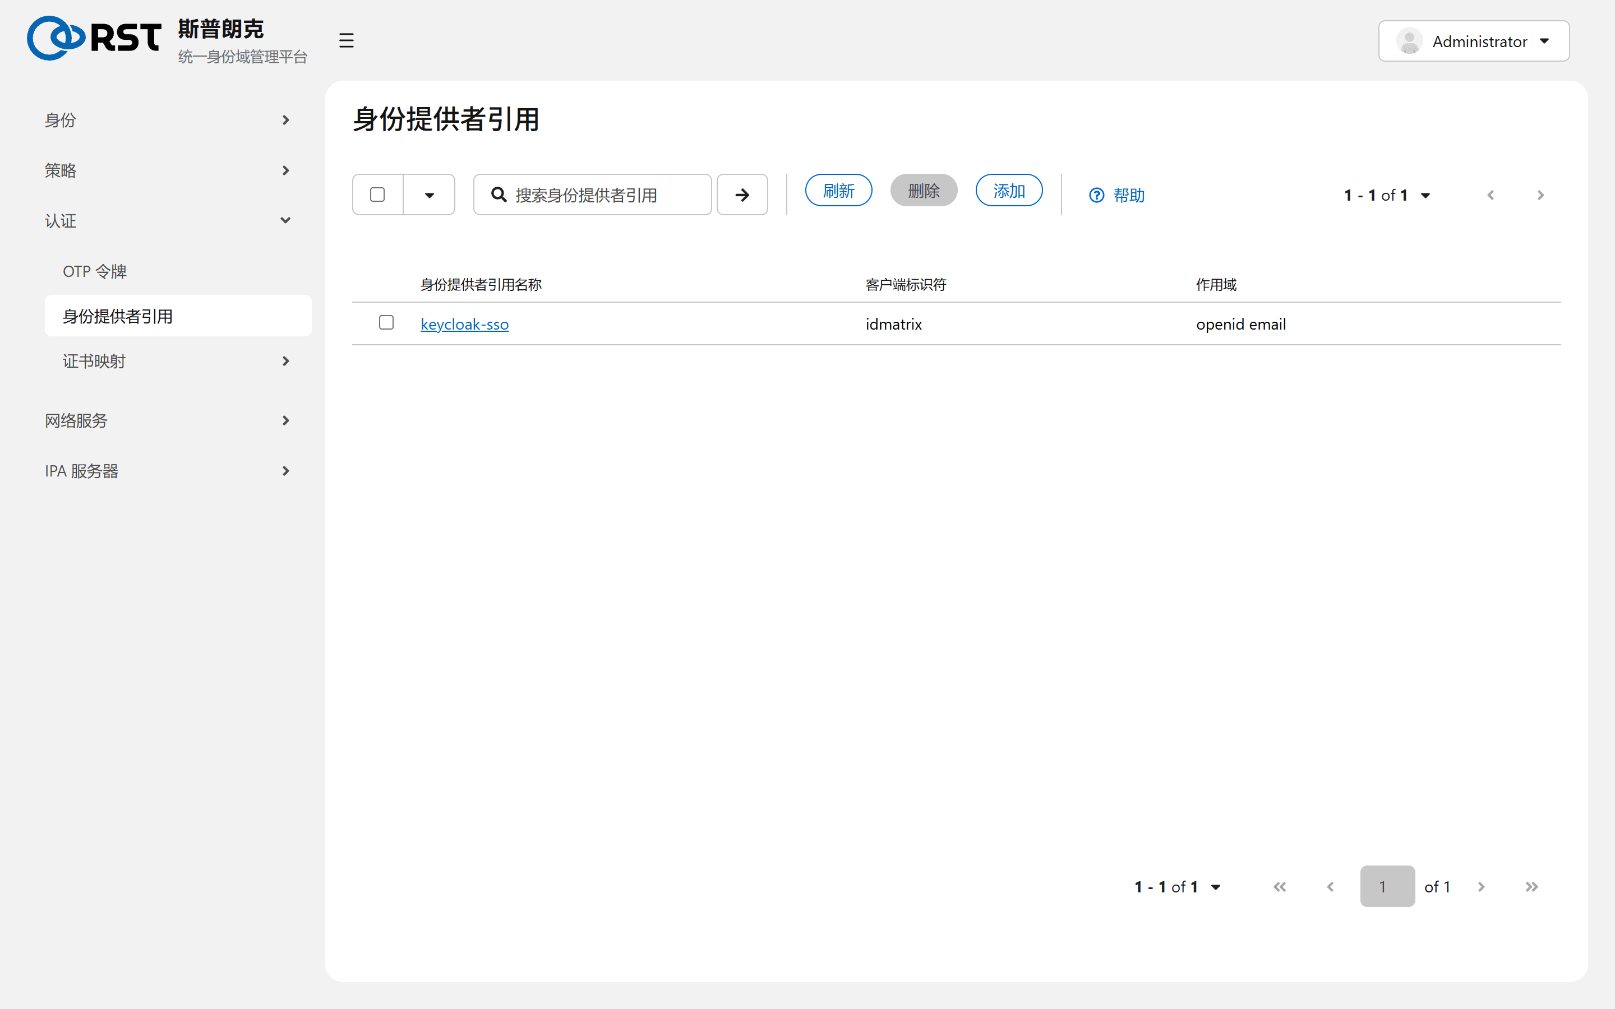The width and height of the screenshot is (1615, 1009).
Task: Open bottom items-per-page dropdown 1 - 1 of 1
Action: click(x=1178, y=887)
